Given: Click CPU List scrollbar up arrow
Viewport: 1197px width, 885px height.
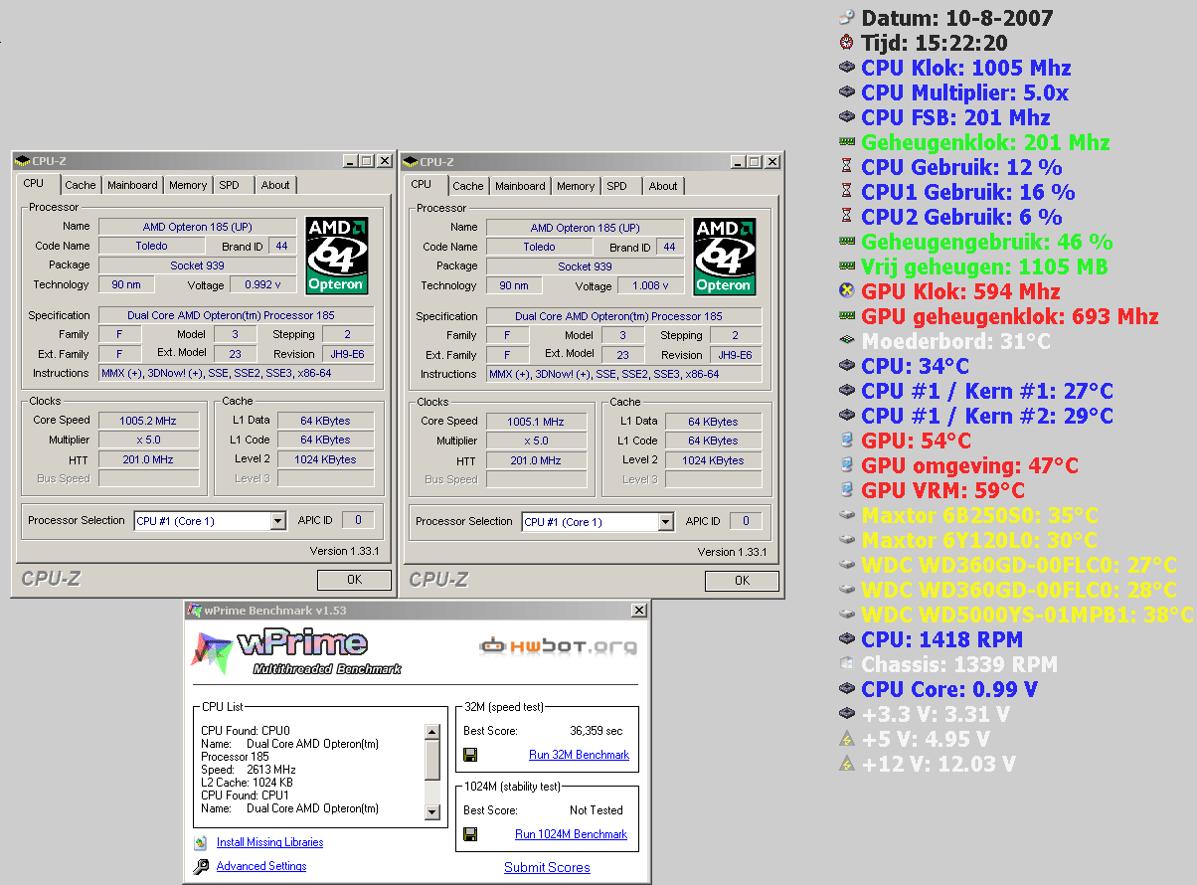Looking at the screenshot, I should 431,733.
